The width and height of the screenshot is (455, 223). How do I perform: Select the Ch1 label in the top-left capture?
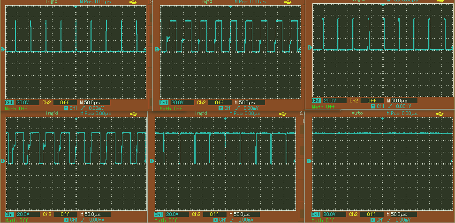click(9, 102)
